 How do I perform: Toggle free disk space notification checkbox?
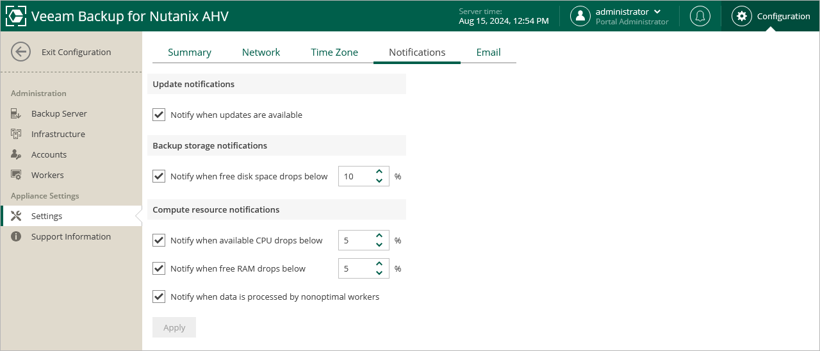159,176
